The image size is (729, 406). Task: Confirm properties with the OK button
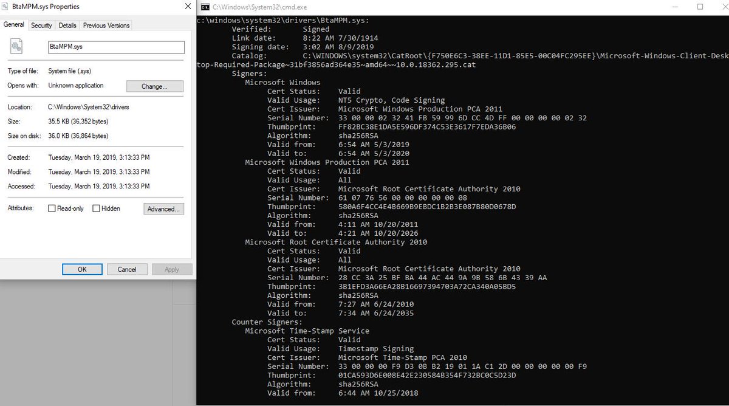(x=82, y=269)
